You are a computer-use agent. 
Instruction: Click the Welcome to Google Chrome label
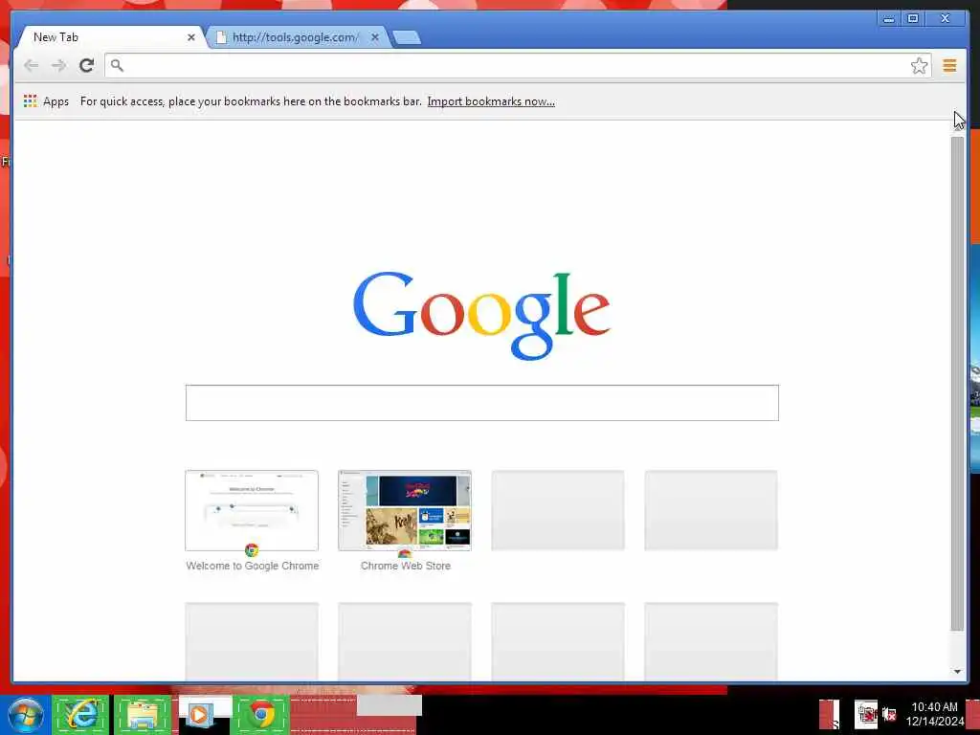(253, 566)
